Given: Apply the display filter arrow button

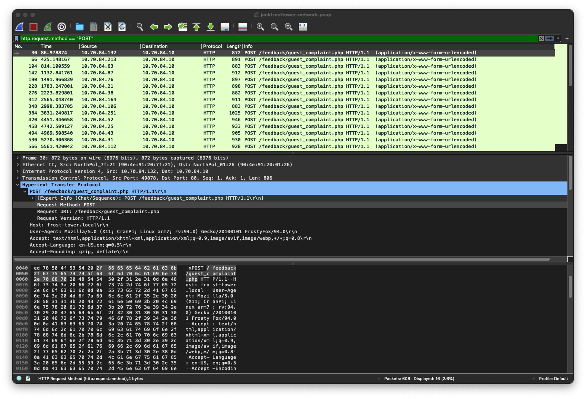Looking at the screenshot, I should (x=550, y=38).
